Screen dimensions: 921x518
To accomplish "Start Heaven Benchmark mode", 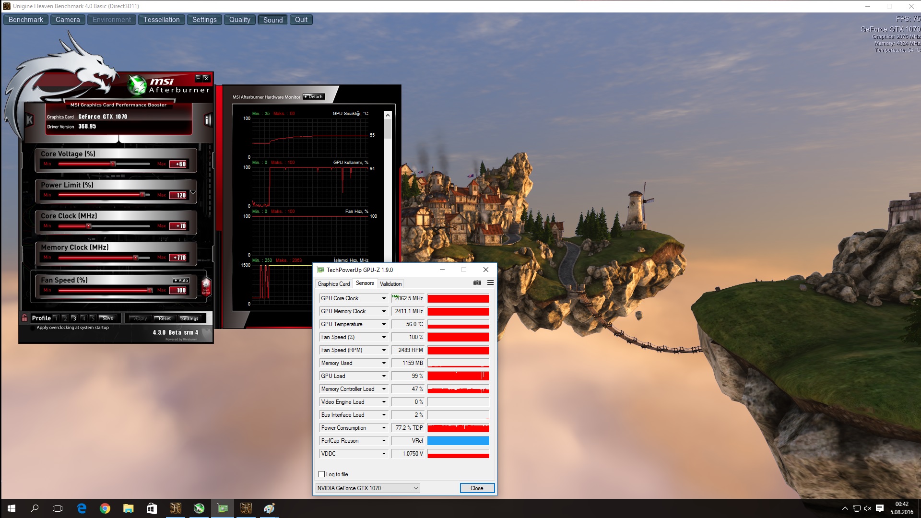I will click(x=26, y=20).
